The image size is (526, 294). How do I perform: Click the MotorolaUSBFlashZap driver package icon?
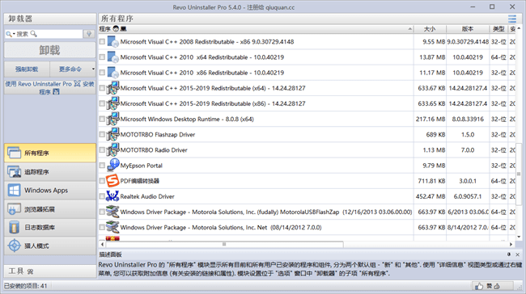click(x=112, y=212)
